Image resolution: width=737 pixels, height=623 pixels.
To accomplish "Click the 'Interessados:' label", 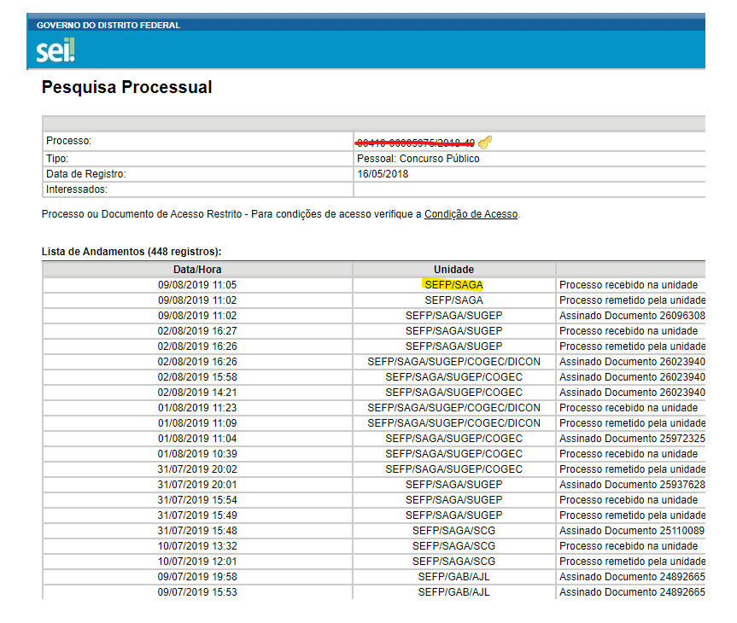I will tap(77, 189).
